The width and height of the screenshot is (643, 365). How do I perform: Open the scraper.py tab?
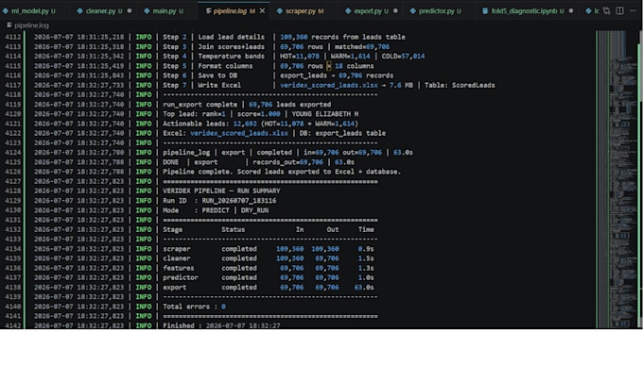coord(301,11)
